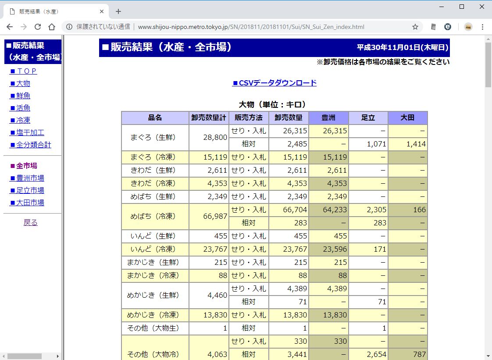
Task: View 全分類合計 totals page
Action: tap(30, 145)
